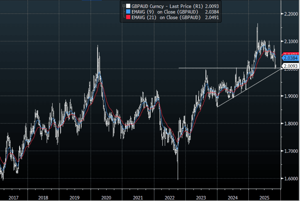The image size is (300, 201).
Task: Click the 2.0491 value in the legend
Action: click(x=212, y=18)
